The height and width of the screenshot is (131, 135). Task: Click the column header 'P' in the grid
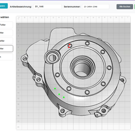pos(105,18)
